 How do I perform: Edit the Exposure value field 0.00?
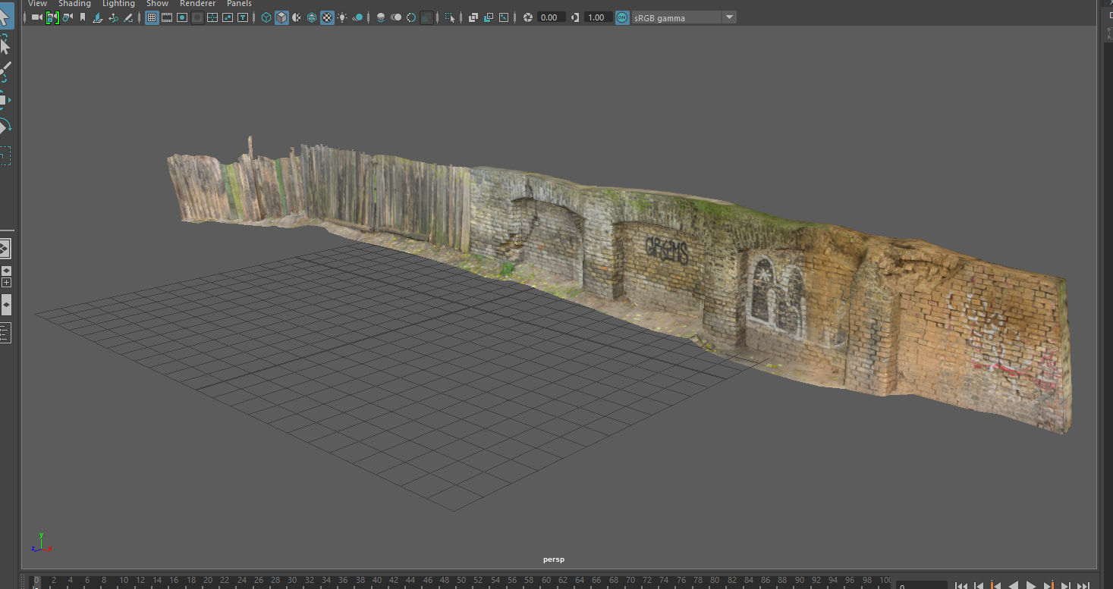click(552, 17)
